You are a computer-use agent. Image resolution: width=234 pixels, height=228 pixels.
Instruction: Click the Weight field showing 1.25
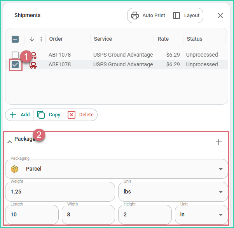click(x=60, y=192)
